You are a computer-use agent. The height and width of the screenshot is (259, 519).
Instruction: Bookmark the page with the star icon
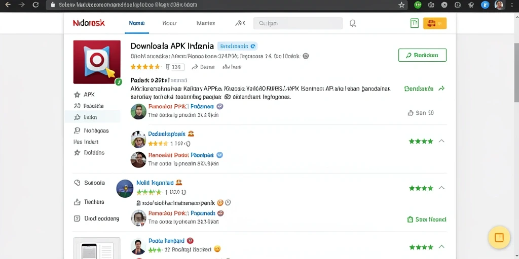point(401,5)
